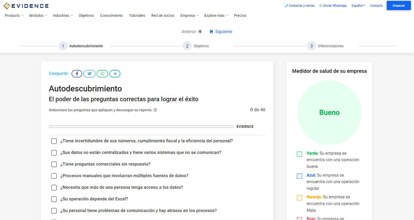
Task: Go to step 2 Objetivos
Action: pos(196,46)
